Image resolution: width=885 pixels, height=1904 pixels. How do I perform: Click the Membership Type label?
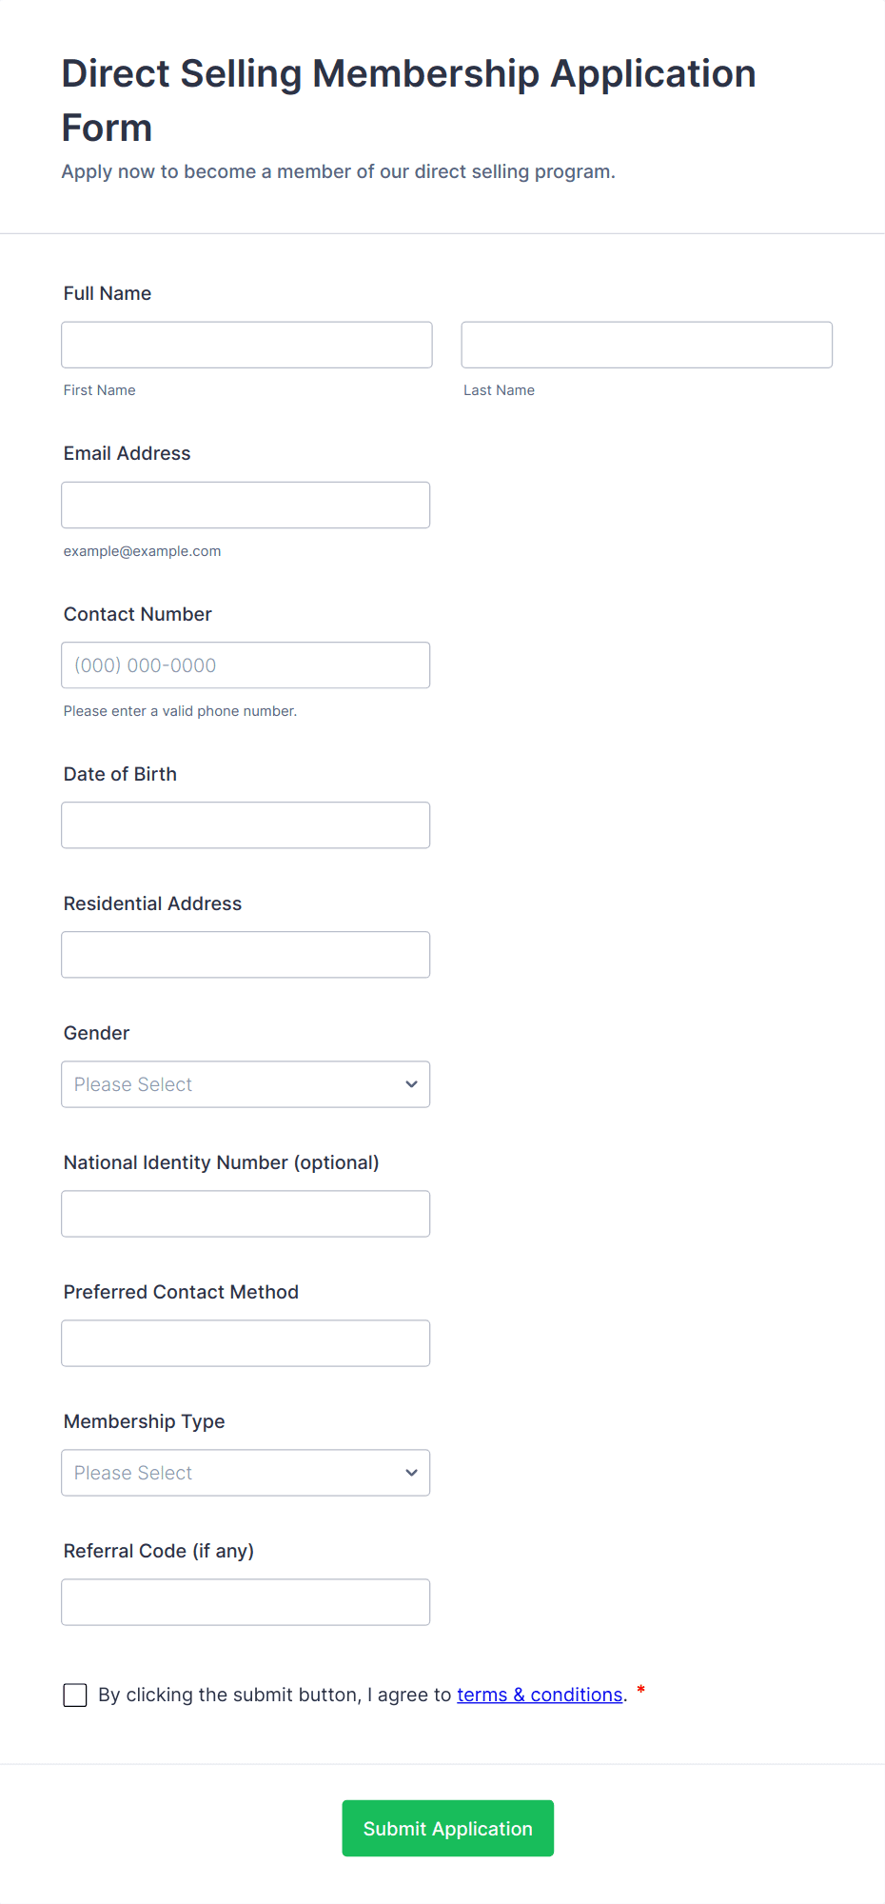[144, 1421]
